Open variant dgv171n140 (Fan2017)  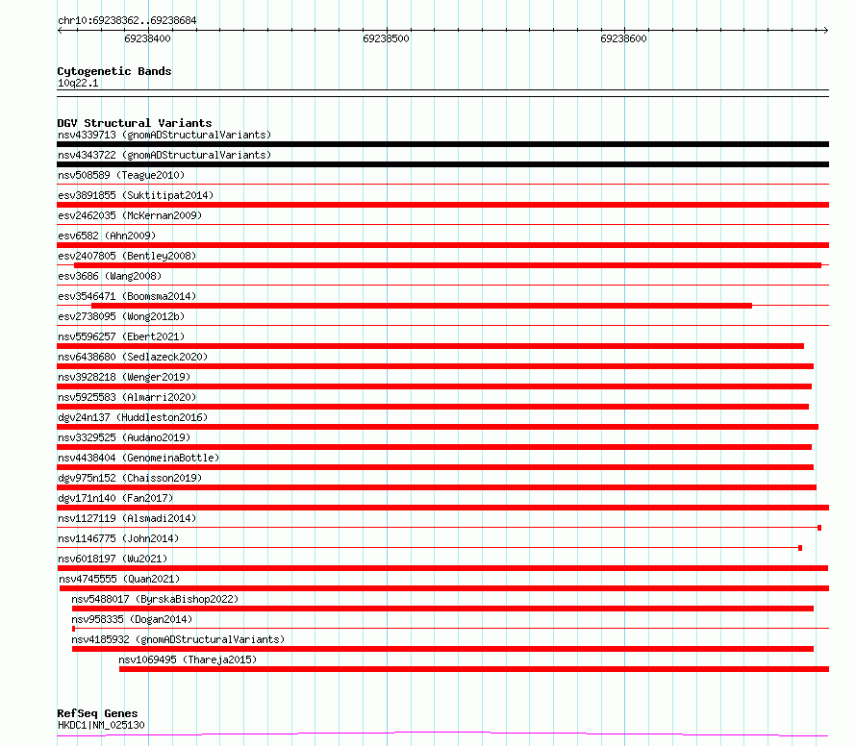click(x=115, y=498)
